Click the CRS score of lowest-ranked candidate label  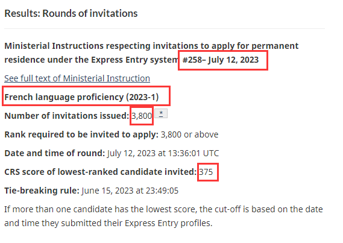click(101, 172)
